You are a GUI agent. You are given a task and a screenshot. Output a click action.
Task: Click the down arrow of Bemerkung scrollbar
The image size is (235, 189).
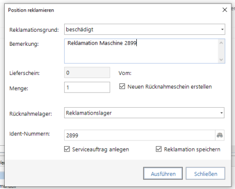pyautogui.click(x=221, y=60)
